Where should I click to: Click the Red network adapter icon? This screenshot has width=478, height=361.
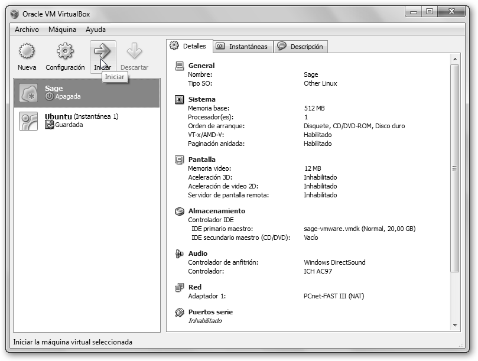(x=180, y=287)
